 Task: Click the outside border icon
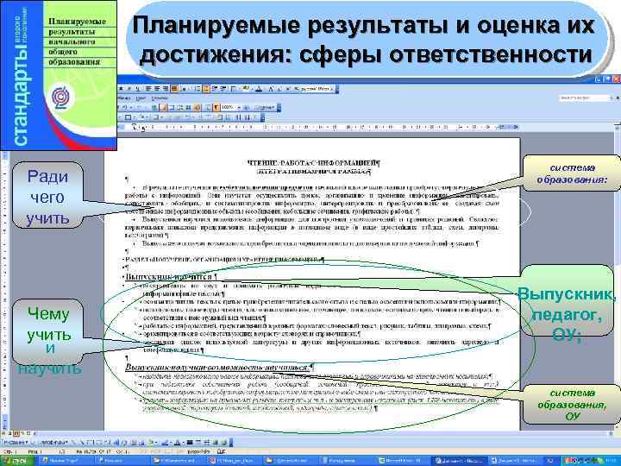pyautogui.click(x=233, y=88)
